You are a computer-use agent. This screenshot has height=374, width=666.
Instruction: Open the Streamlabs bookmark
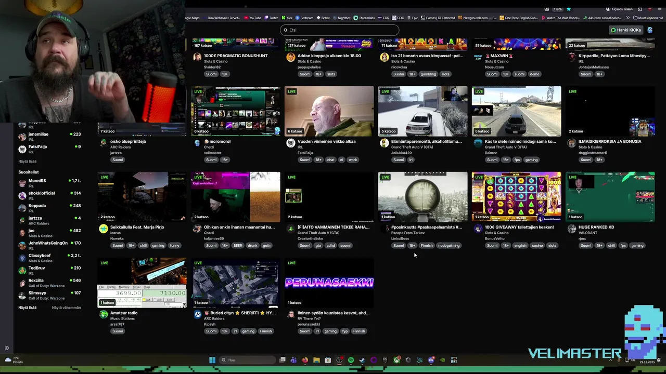[364, 18]
